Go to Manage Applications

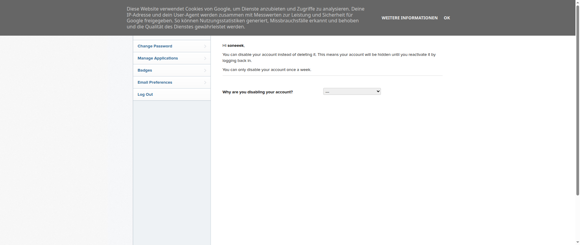click(157, 58)
